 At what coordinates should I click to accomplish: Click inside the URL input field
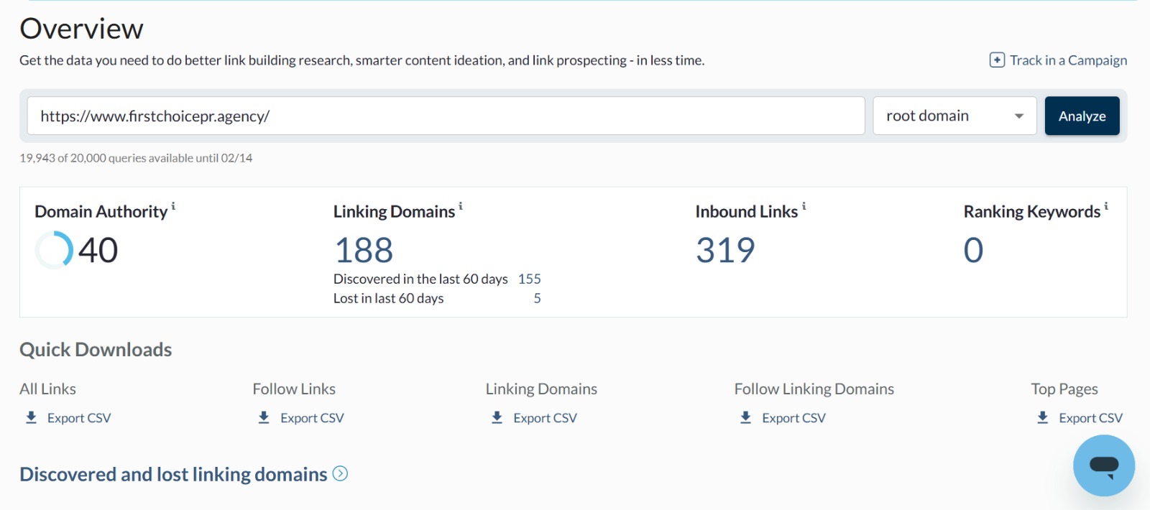click(x=446, y=116)
